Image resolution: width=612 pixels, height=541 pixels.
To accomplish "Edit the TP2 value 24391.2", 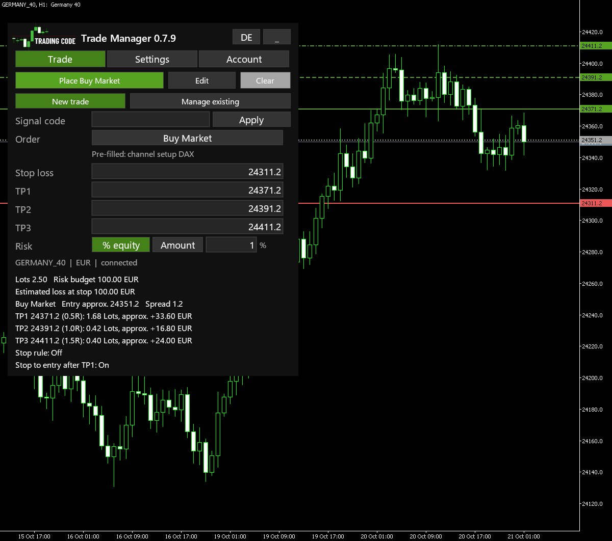I will (187, 208).
